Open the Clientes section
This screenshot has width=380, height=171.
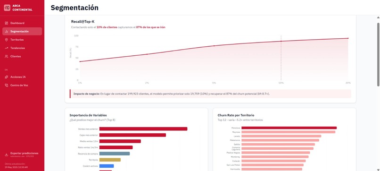coord(22,56)
